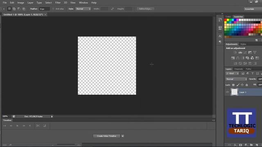This screenshot has width=262, height=147.
Task: Select Add to Selection mode icon
Action: [14, 9]
